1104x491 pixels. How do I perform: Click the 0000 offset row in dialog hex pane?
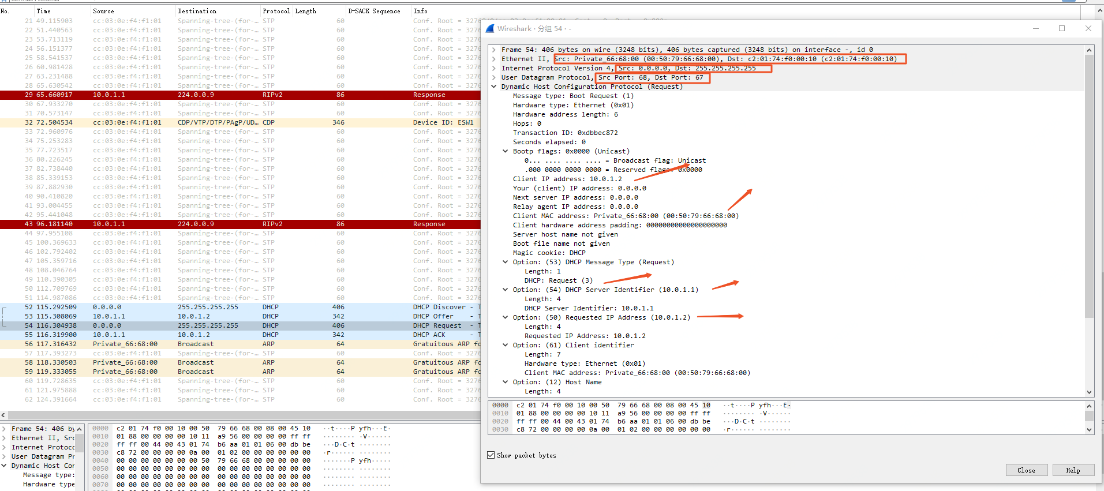pyautogui.click(x=642, y=405)
